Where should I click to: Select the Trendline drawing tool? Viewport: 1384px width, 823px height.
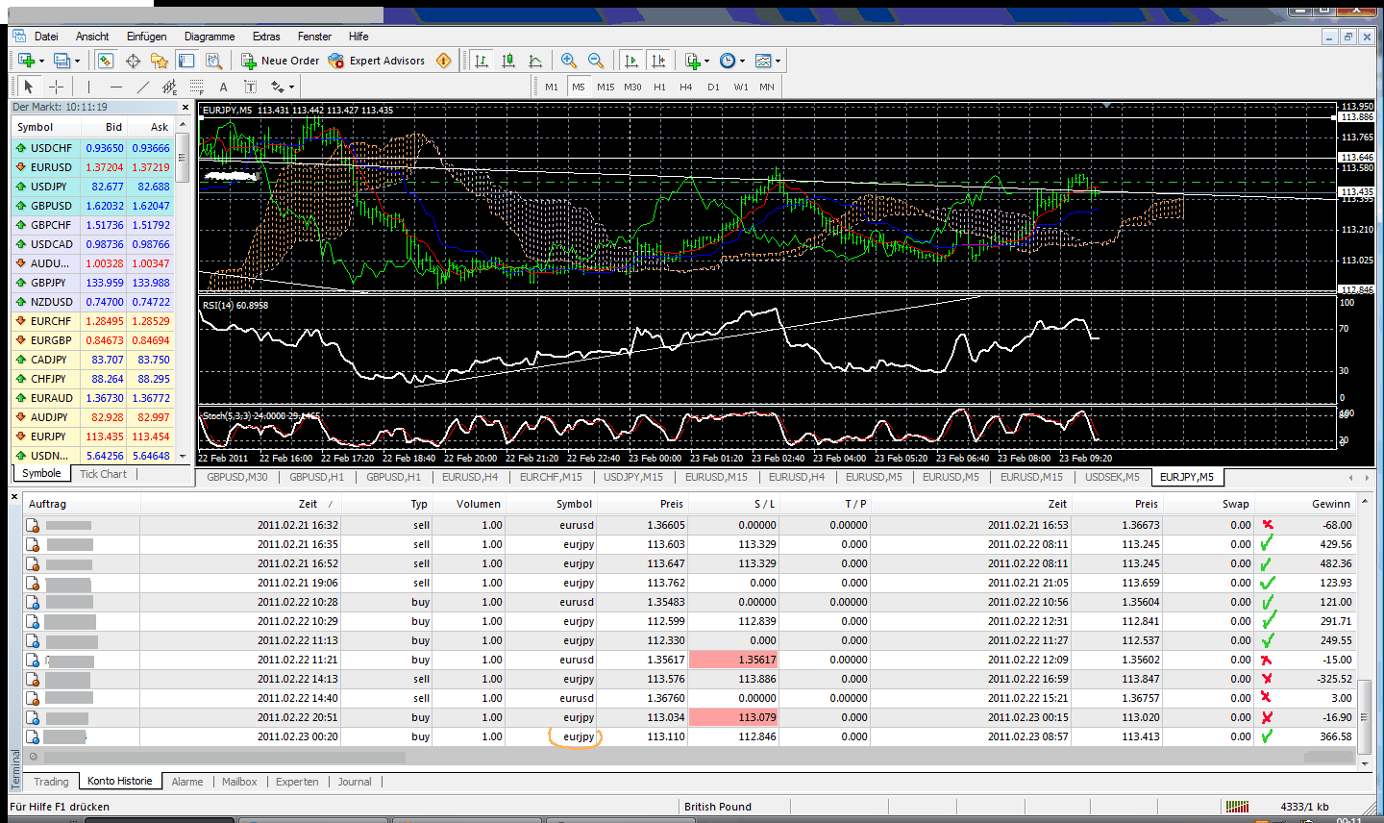coord(143,87)
